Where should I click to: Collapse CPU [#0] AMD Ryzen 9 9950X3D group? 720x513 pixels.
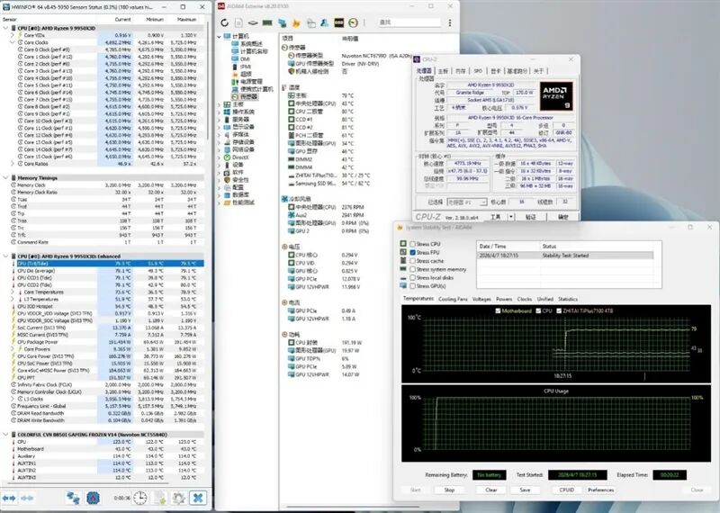coord(5,28)
